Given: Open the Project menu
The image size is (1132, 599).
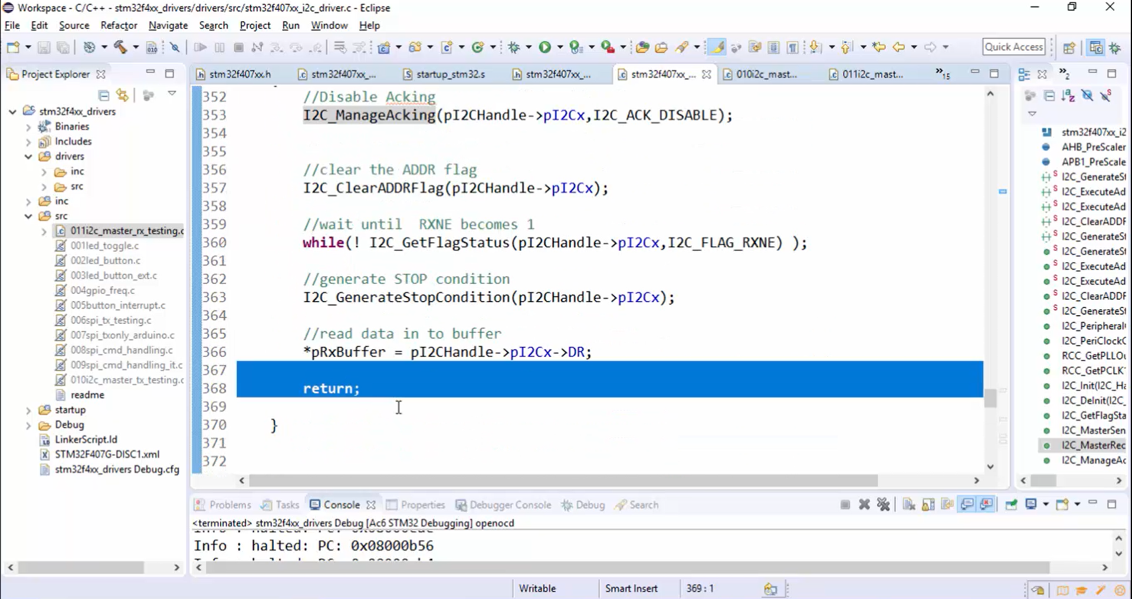Looking at the screenshot, I should click(x=255, y=25).
